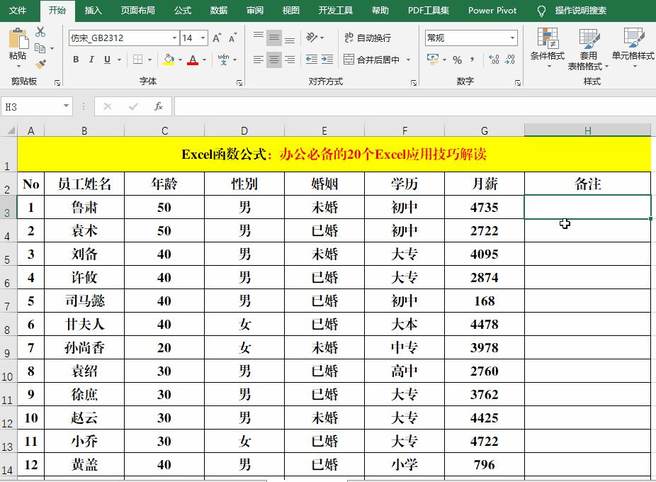Toggle center alignment for the cell
The height and width of the screenshot is (482, 656).
click(275, 59)
